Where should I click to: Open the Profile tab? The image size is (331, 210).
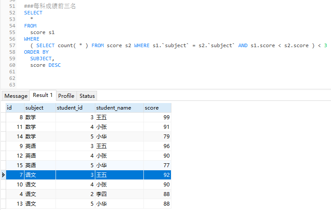pyautogui.click(x=66, y=96)
